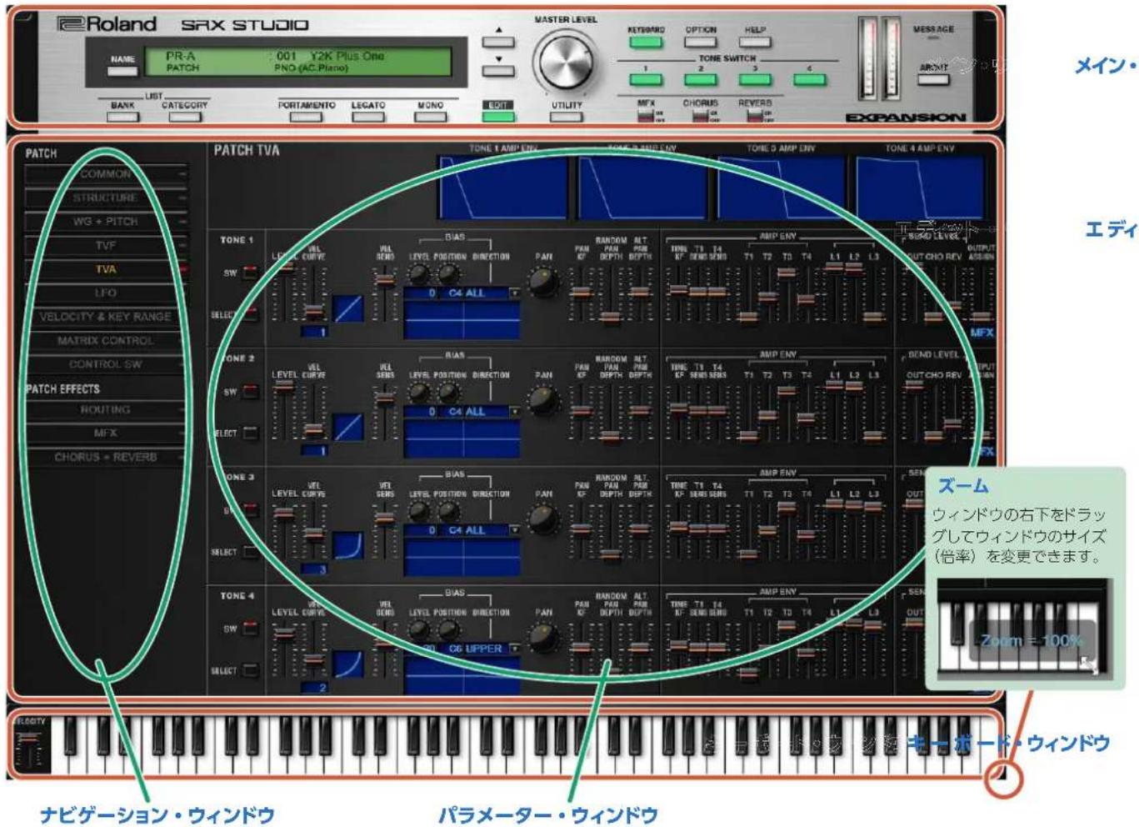Viewport: 1139px width, 827px height.
Task: Click Tone 1 Bias Position knob
Action: [x=448, y=273]
